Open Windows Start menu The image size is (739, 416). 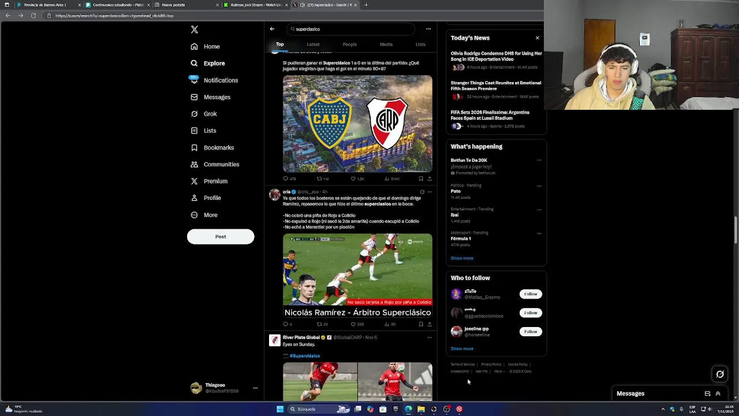pos(280,409)
